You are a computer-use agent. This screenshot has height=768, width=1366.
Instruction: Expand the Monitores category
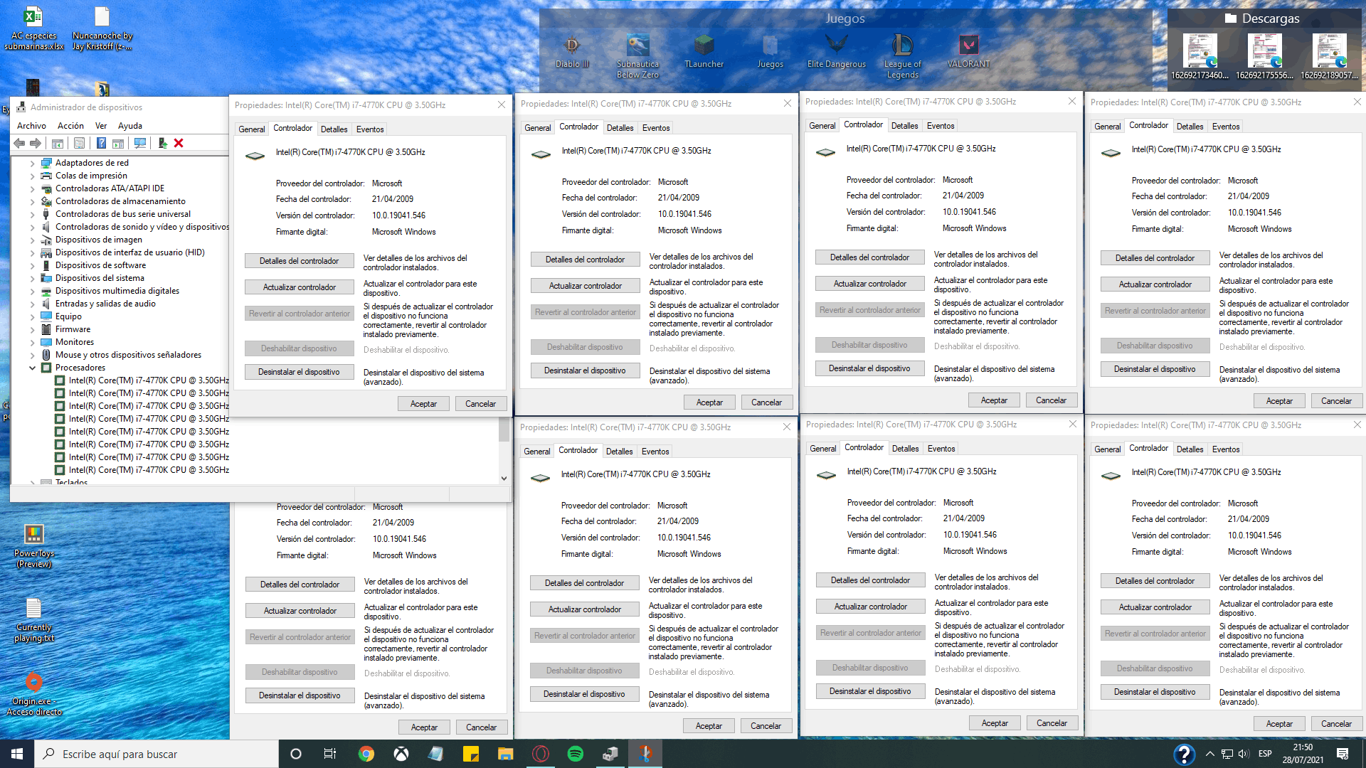click(x=32, y=342)
